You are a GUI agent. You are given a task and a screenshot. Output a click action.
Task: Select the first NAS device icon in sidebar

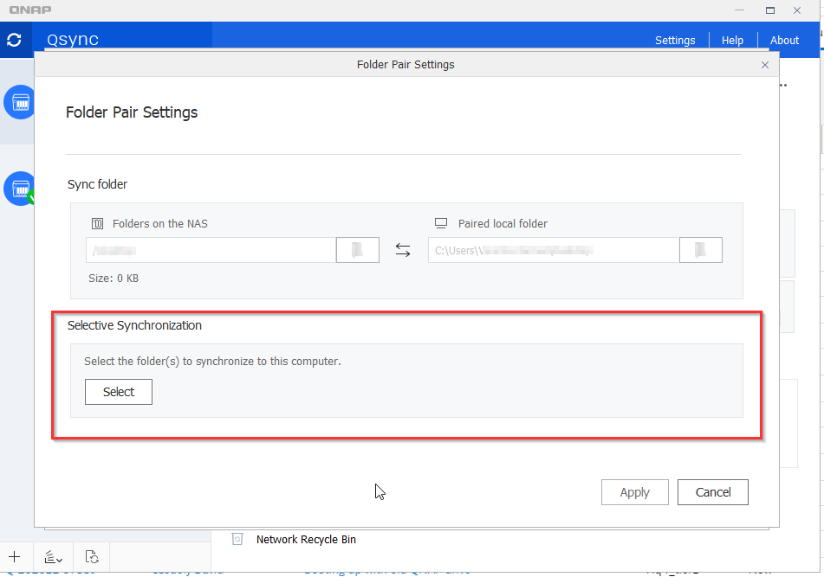tap(19, 102)
